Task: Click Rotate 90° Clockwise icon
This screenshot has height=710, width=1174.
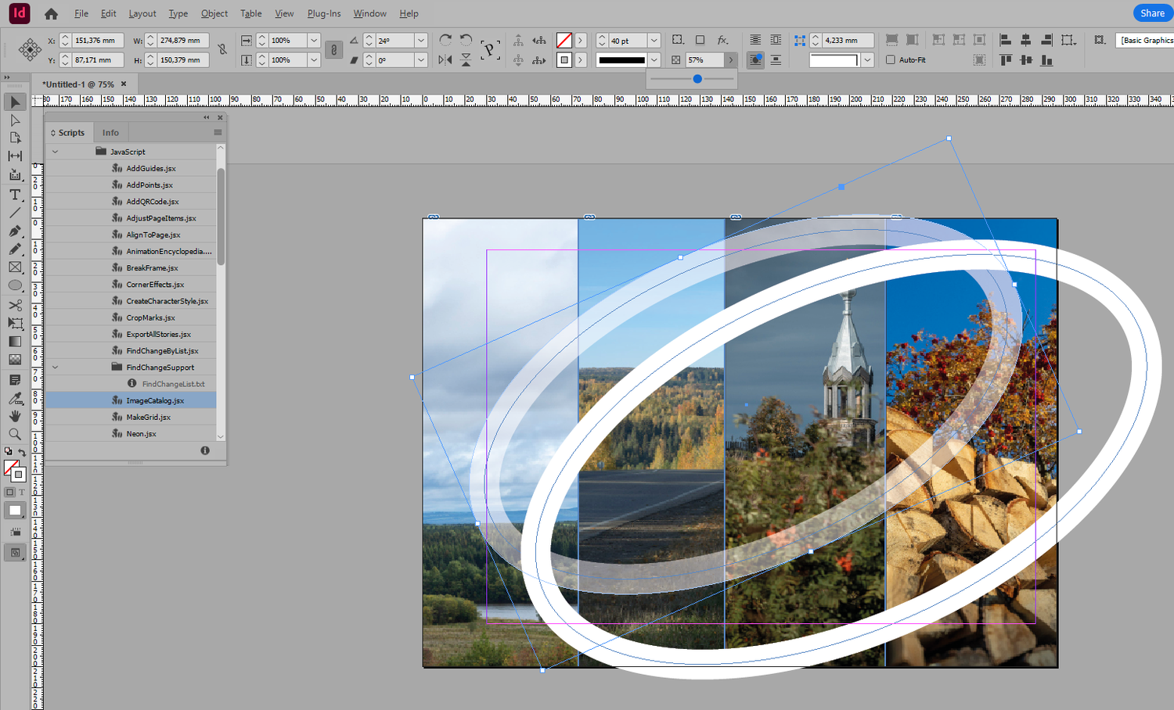Action: [445, 40]
